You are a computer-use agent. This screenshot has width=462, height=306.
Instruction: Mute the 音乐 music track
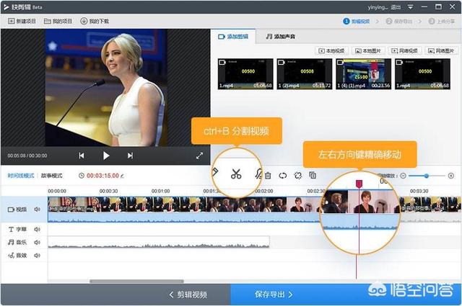point(37,243)
